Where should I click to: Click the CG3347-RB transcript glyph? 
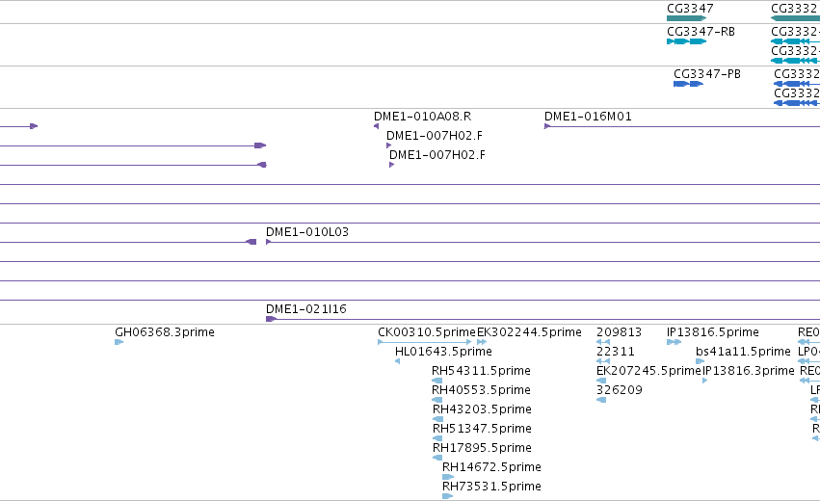(687, 41)
